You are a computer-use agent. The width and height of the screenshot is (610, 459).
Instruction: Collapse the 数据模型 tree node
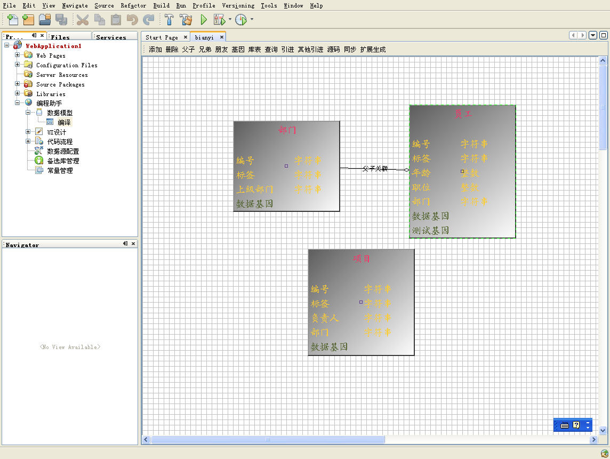pyautogui.click(x=28, y=113)
